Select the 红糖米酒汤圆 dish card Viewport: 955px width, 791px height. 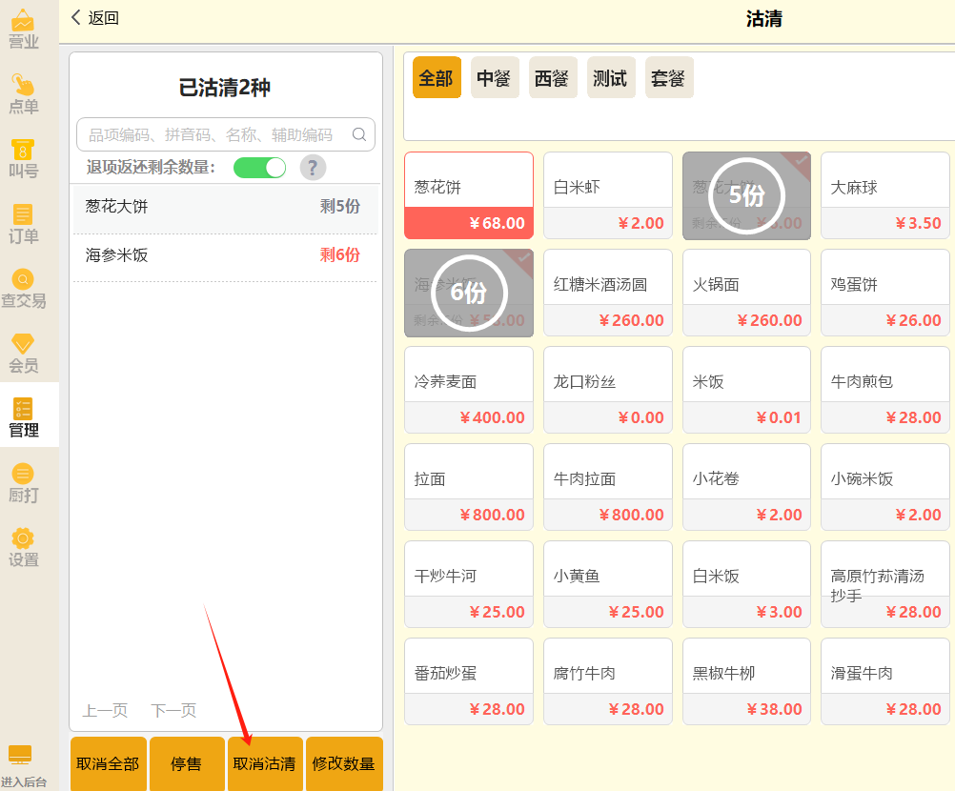coord(608,293)
